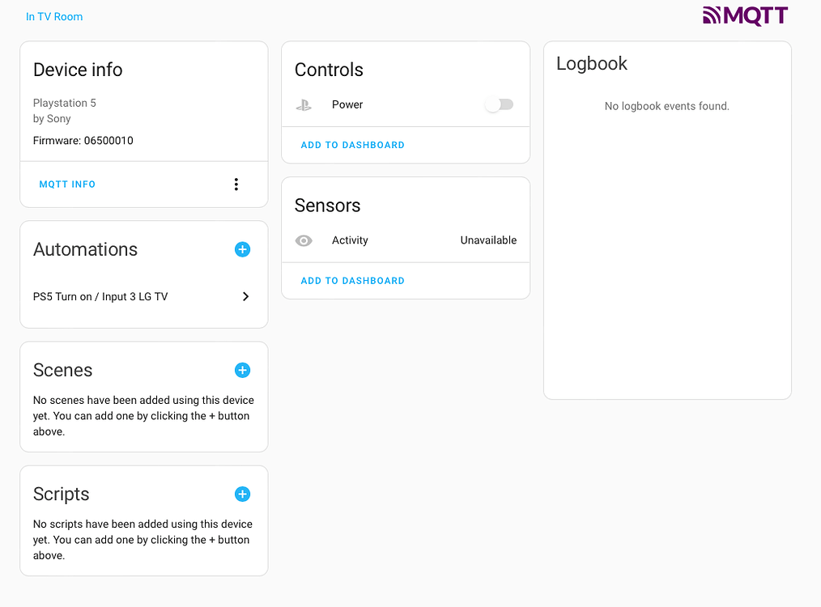Click the plus icon to add a Script
Screen dimensions: 821x607
coord(242,494)
